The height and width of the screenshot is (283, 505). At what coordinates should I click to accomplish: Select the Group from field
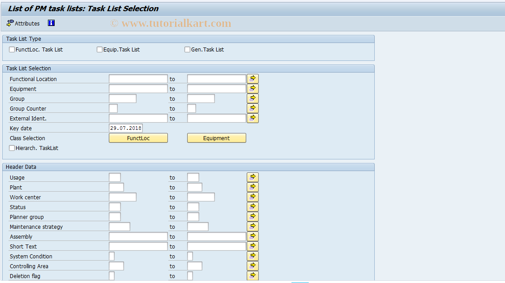point(122,99)
